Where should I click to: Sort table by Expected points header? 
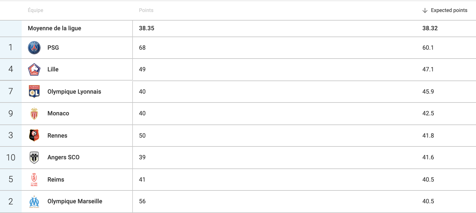coord(449,10)
